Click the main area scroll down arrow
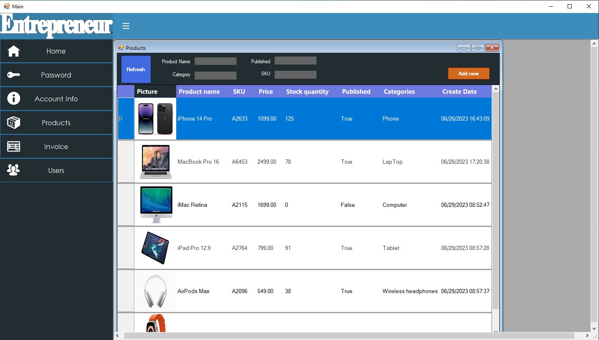Image resolution: width=599 pixels, height=340 pixels. point(594,329)
